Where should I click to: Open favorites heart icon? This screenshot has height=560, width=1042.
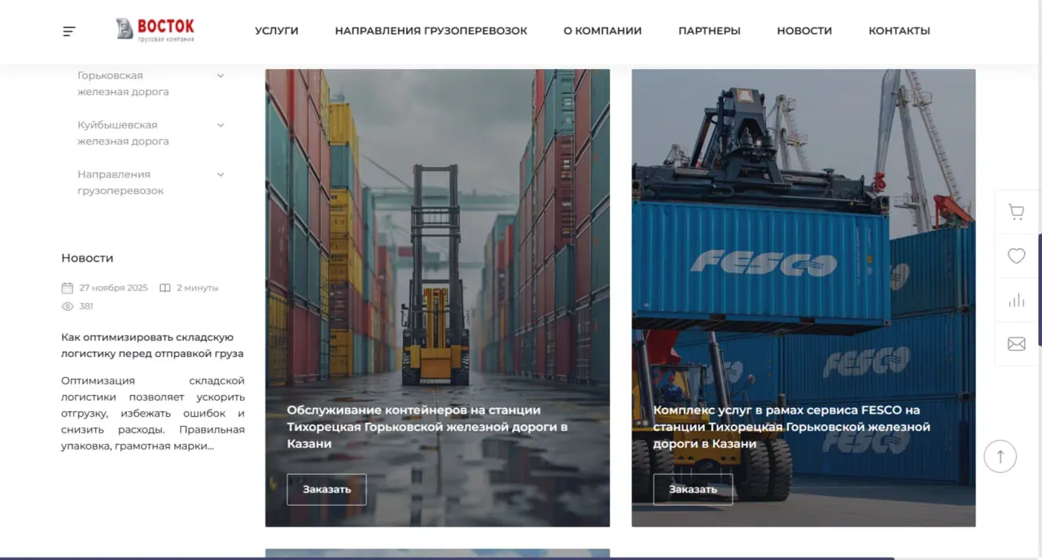click(x=1016, y=256)
